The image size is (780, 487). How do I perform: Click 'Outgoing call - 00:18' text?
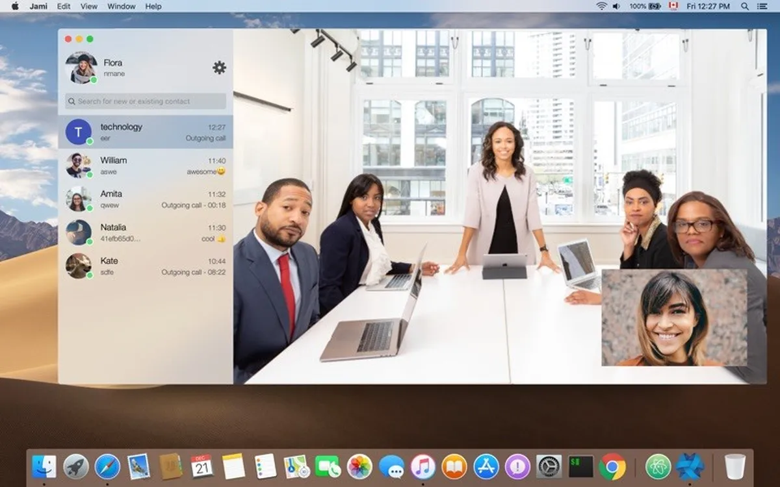pos(194,205)
